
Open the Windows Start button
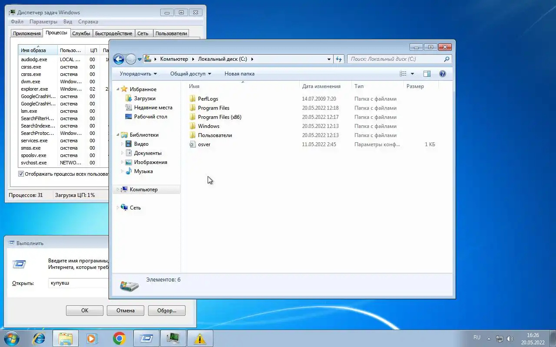(11, 338)
